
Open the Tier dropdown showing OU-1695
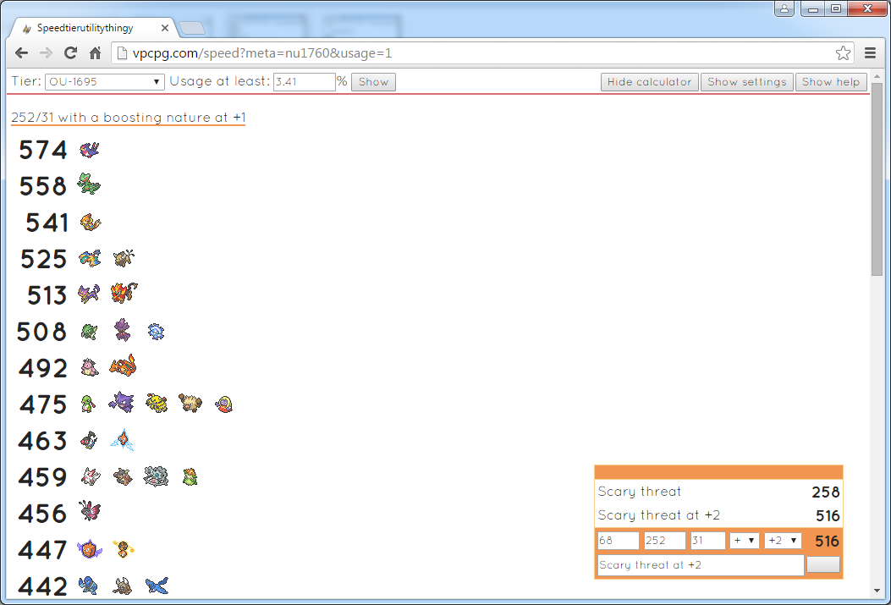(x=105, y=82)
